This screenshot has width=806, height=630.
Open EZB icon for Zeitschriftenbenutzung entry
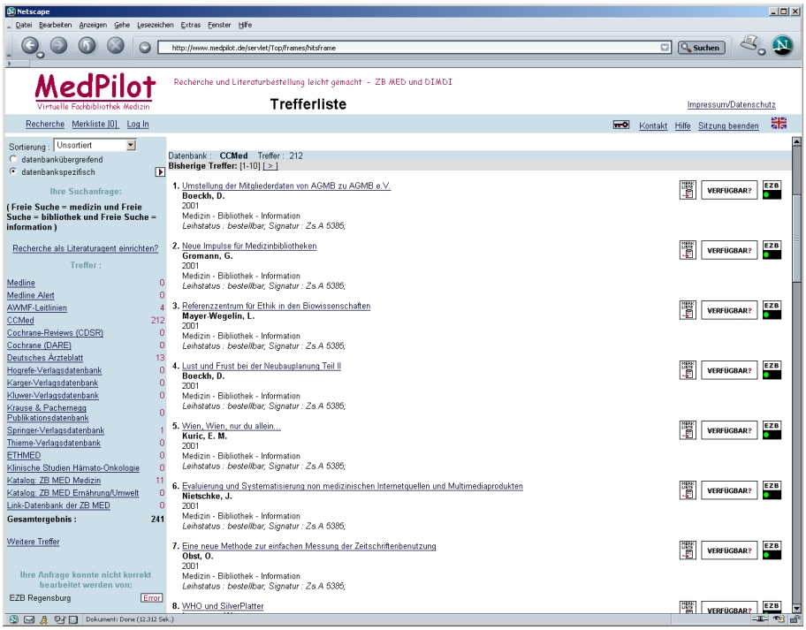(x=772, y=550)
